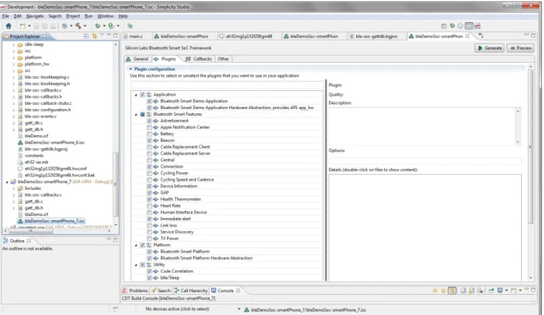Screen dimensions: 544x315
Task: Click the green gear perspective icon
Action: tap(452, 26)
